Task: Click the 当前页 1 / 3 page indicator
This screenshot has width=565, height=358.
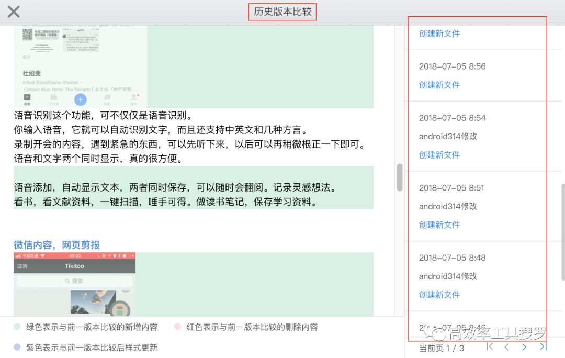Action: 442,348
